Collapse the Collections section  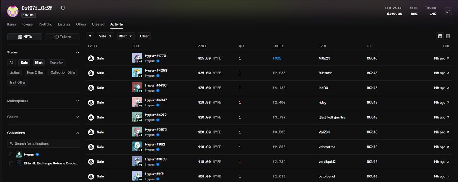tap(77, 133)
